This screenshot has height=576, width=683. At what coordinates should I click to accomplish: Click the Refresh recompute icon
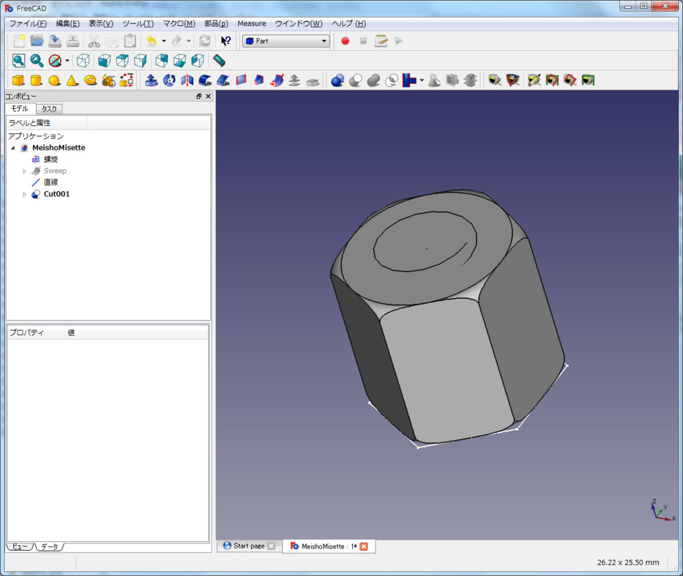[204, 41]
